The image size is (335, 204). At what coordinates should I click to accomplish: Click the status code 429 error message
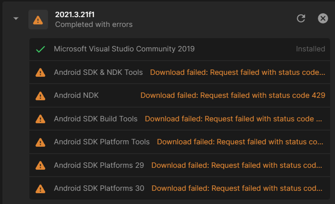233,95
